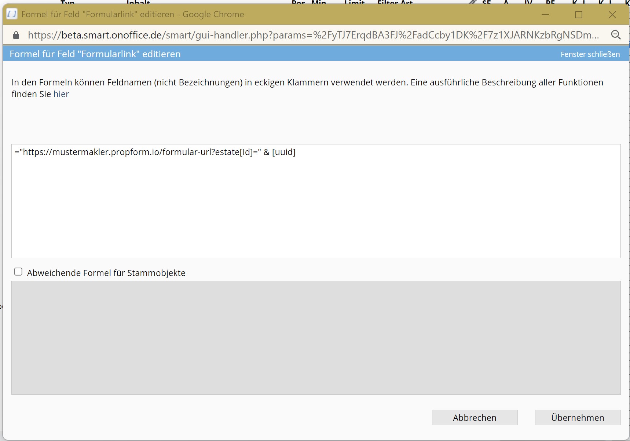Click the window title bar text
Screen dimensions: 630x441
[x=132, y=14]
